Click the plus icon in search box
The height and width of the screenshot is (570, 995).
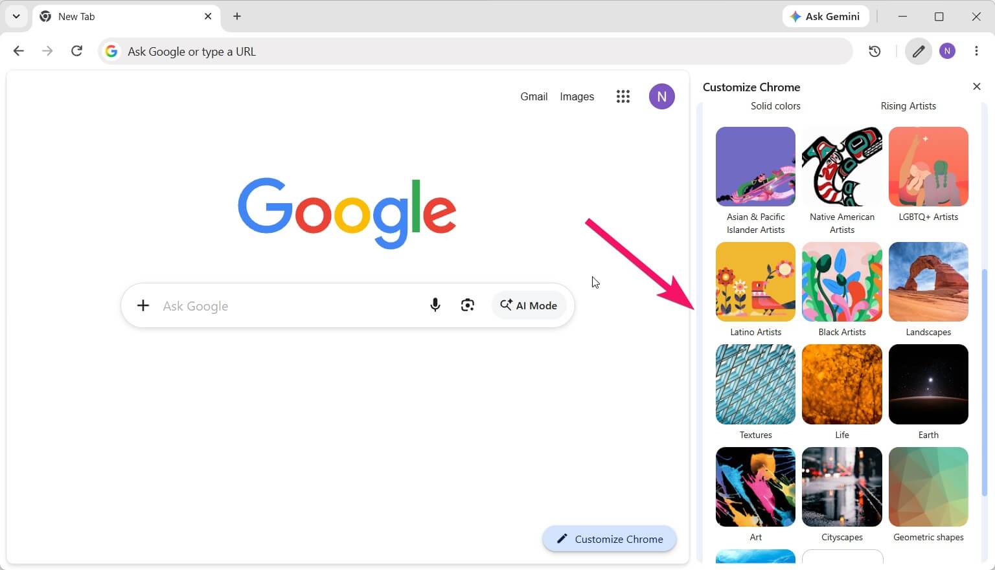pyautogui.click(x=143, y=305)
